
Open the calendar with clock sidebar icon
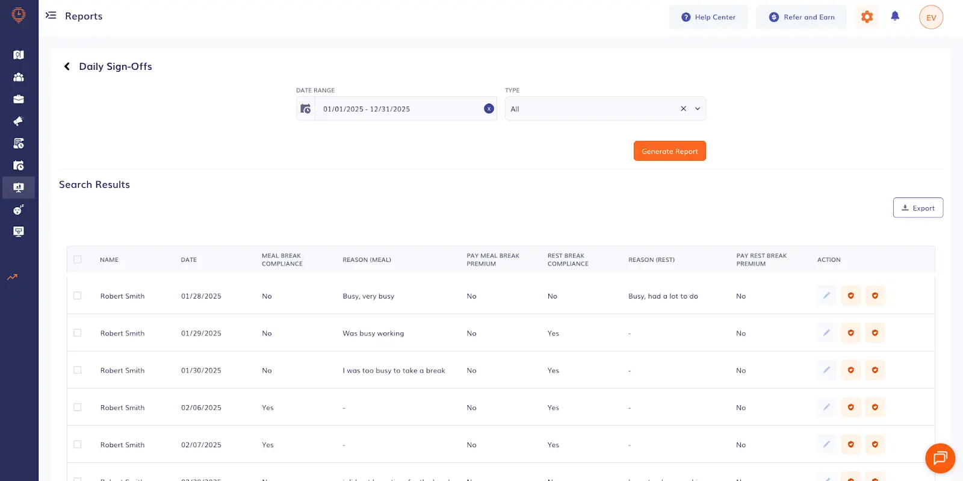pyautogui.click(x=19, y=166)
